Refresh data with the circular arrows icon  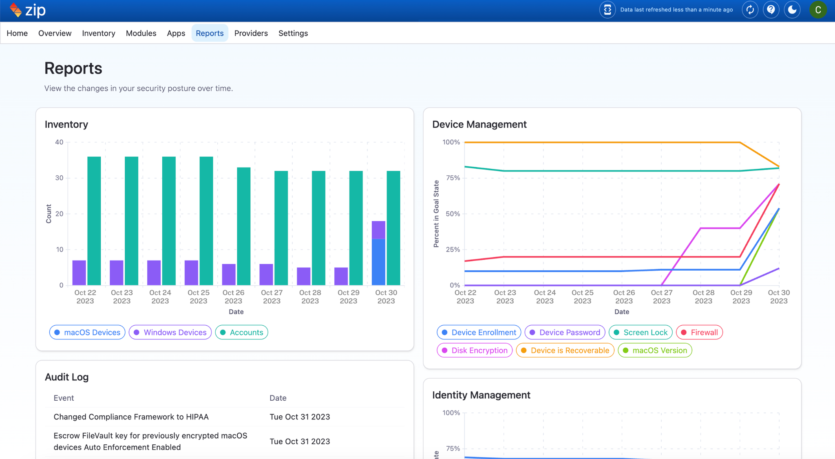click(750, 10)
